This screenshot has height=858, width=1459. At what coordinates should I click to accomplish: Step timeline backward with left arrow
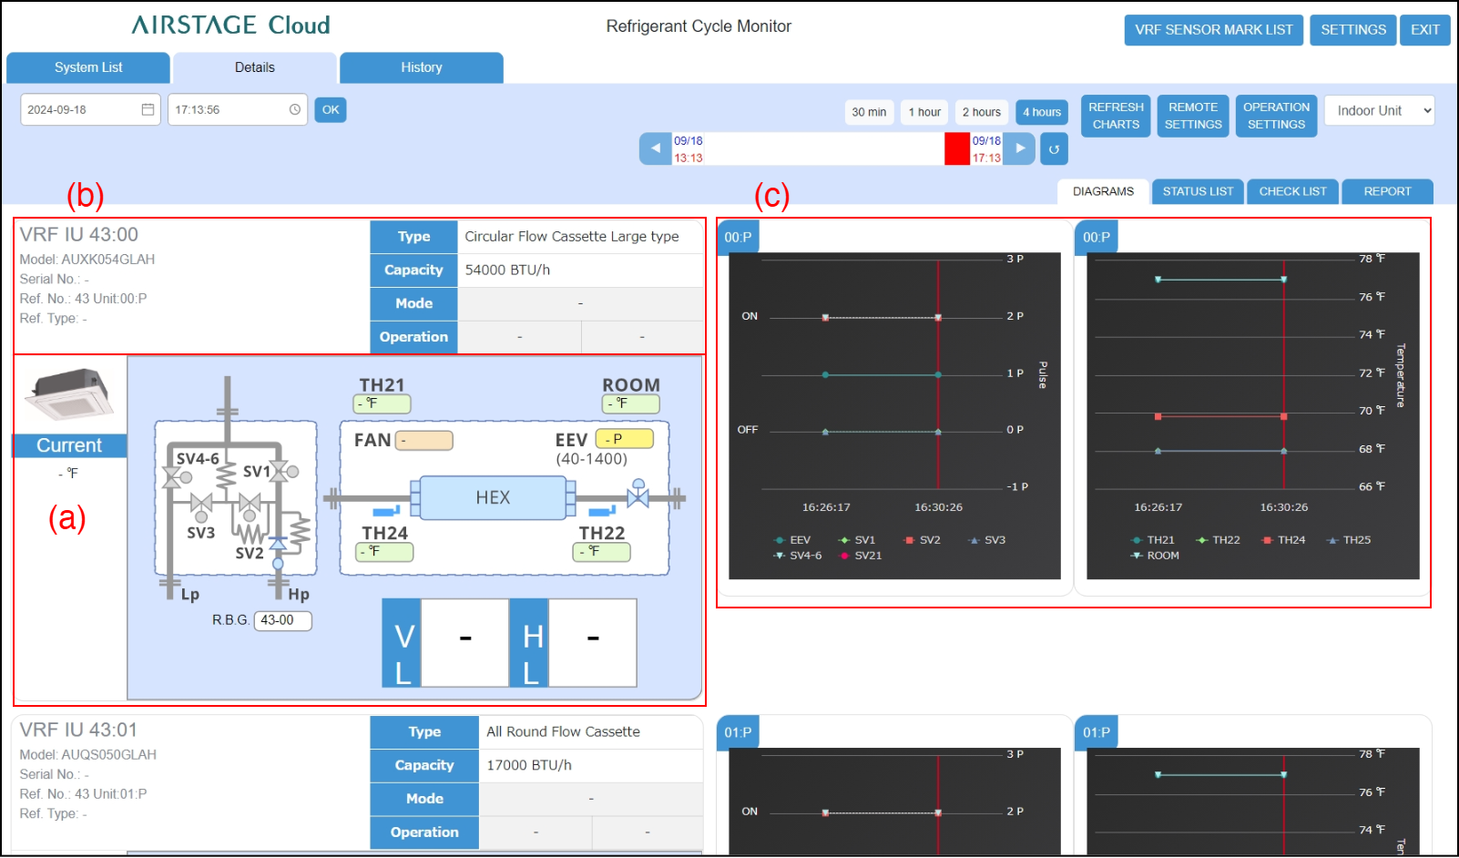click(x=655, y=148)
